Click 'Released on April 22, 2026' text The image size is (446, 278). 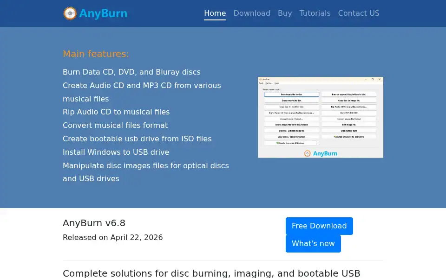coord(112,237)
